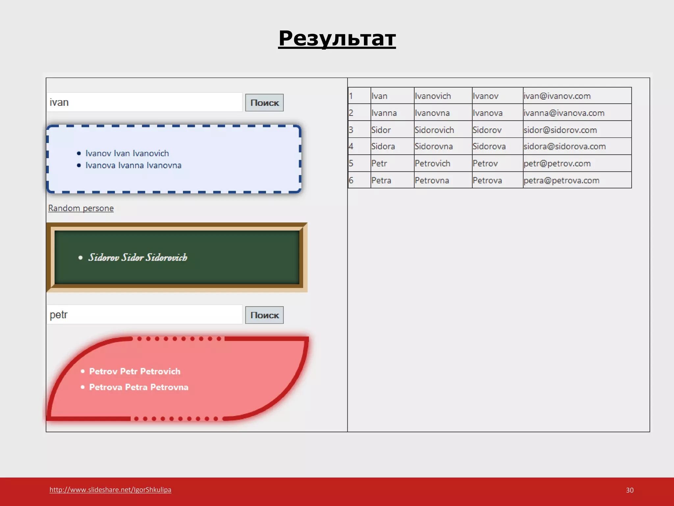This screenshot has height=506, width=674.
Task: Click table cell 'petra@petrova.com'
Action: (577, 180)
